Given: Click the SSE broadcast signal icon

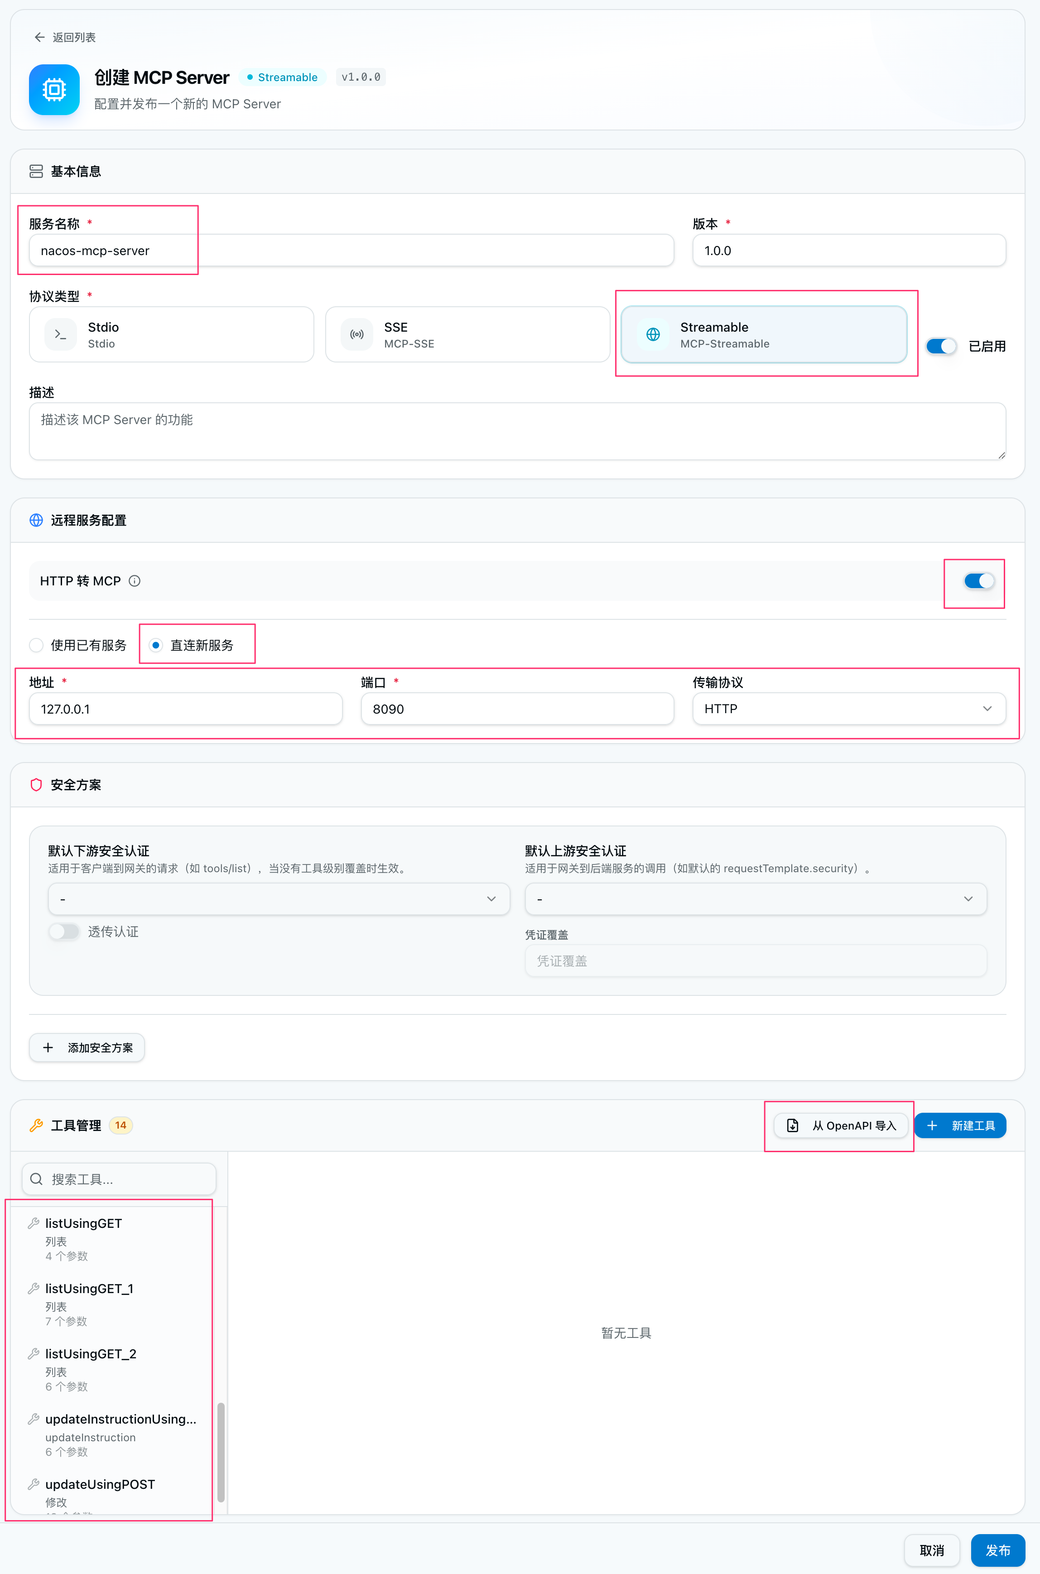Looking at the screenshot, I should click(357, 334).
